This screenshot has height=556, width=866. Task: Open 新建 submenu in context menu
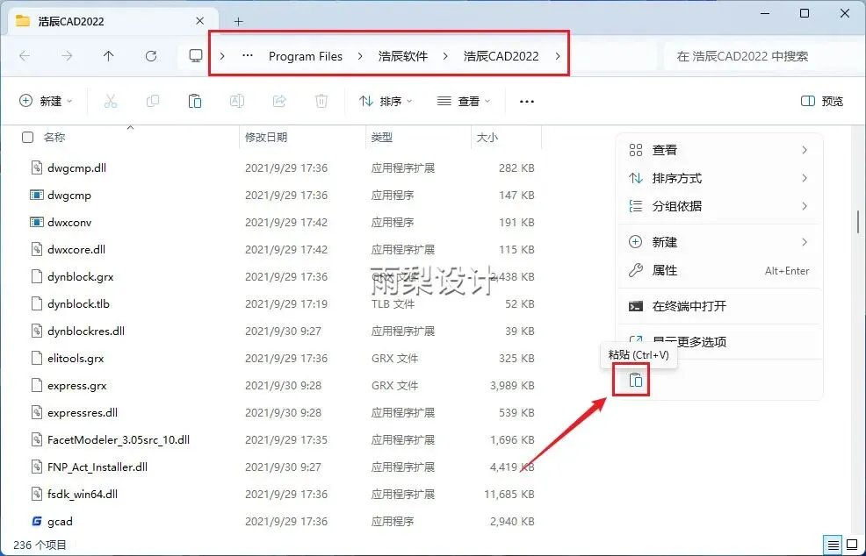(x=719, y=242)
